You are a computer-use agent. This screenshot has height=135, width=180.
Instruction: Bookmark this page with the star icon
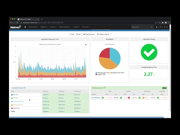156,23
